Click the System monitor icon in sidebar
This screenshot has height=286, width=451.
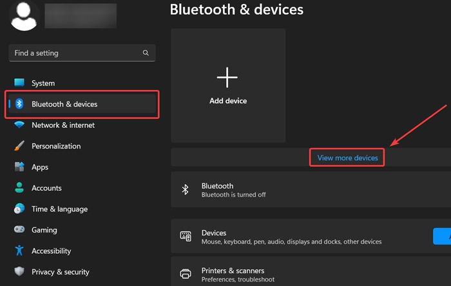(x=19, y=83)
